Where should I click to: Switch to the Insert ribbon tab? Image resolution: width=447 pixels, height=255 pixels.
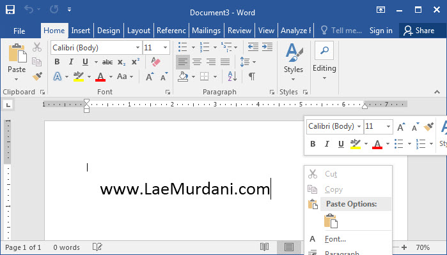(x=81, y=31)
